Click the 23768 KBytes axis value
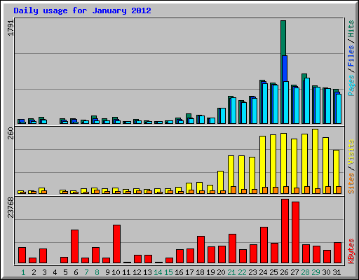This screenshot has width=359, height=280. pos(11,207)
